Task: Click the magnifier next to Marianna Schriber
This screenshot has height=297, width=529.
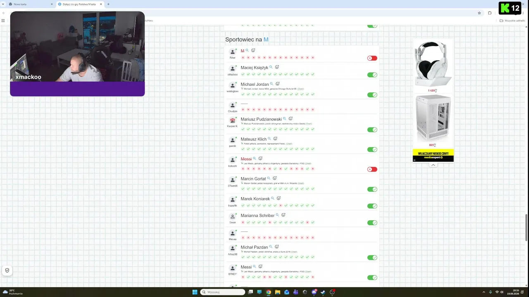Action: [x=277, y=215]
